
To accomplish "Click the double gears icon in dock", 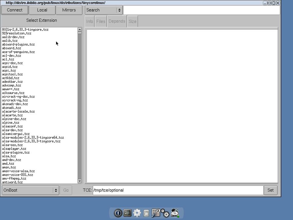I will click(x=165, y=213).
